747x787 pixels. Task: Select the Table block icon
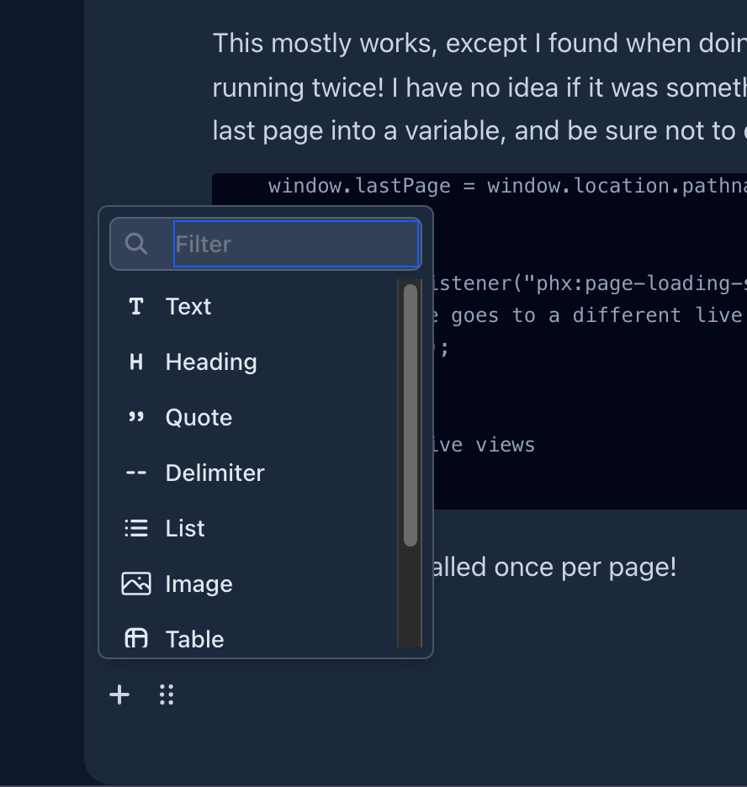[x=135, y=639]
